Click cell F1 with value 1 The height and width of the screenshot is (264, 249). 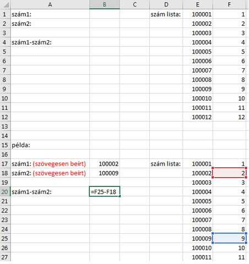pyautogui.click(x=229, y=14)
